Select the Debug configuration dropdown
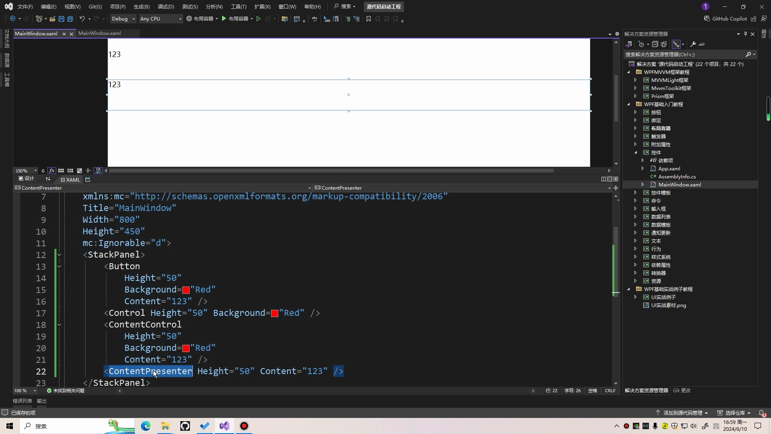Image resolution: width=771 pixels, height=434 pixels. (x=122, y=18)
